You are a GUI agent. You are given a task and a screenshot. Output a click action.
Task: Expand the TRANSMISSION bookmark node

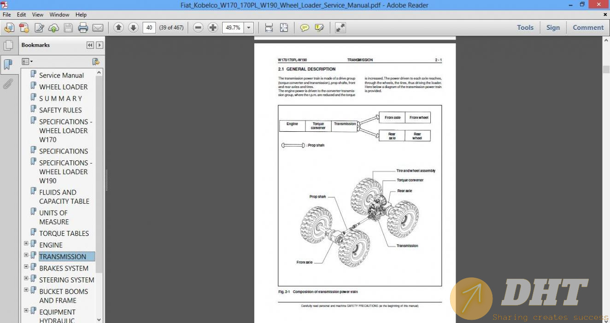click(26, 255)
